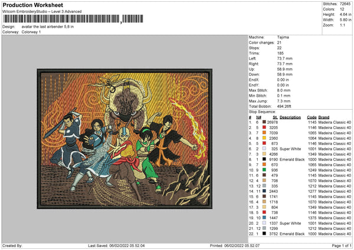This screenshot has width=354, height=250.
Task: Click the Zoom value 1:1
Action: click(x=342, y=25)
